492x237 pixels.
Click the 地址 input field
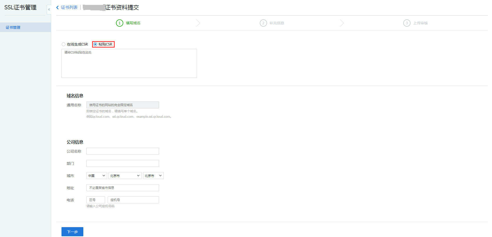[x=122, y=188]
